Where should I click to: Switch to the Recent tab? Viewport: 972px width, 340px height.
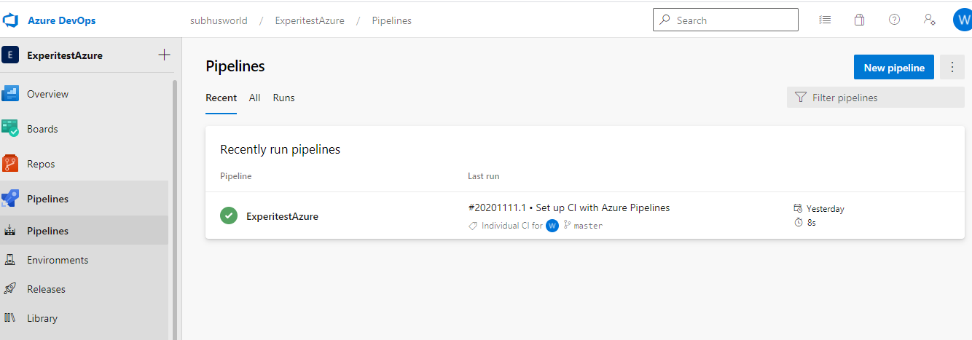(221, 98)
